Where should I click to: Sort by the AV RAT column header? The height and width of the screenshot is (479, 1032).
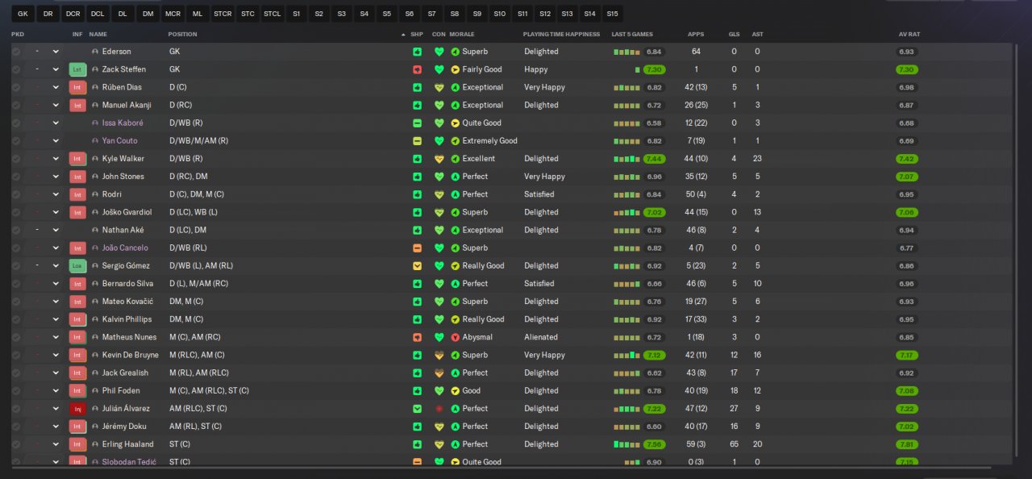[x=909, y=35]
